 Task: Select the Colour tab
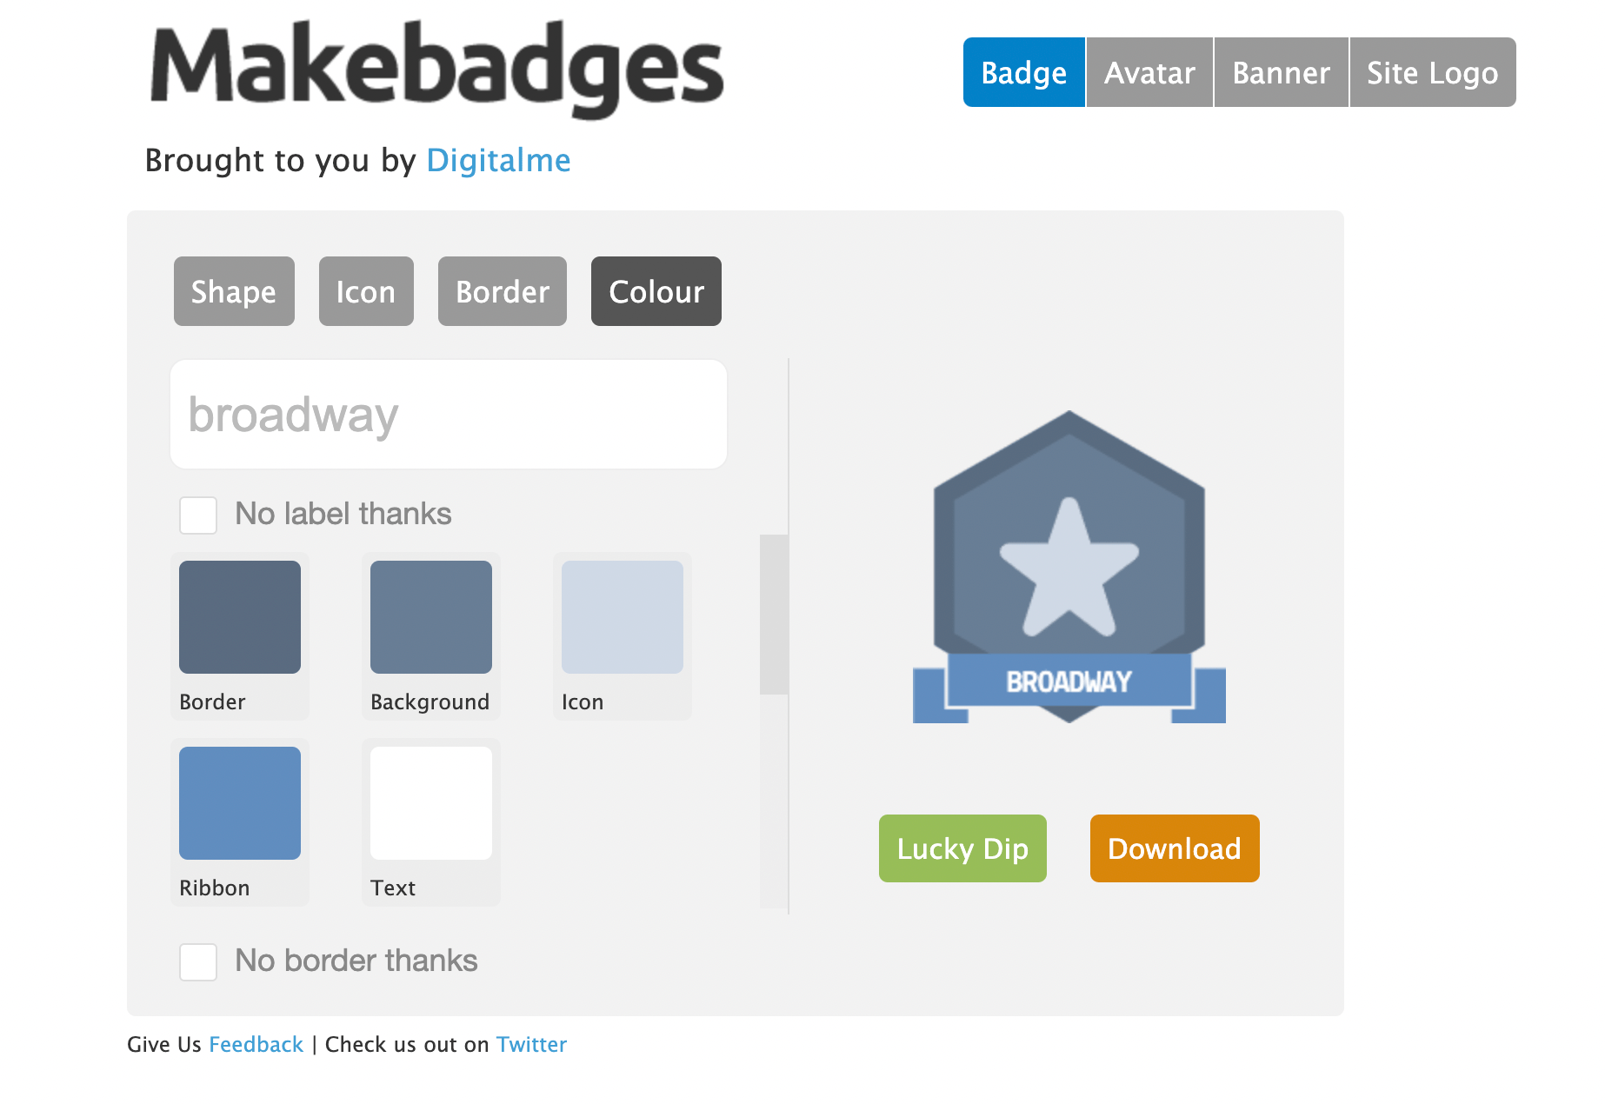point(656,291)
